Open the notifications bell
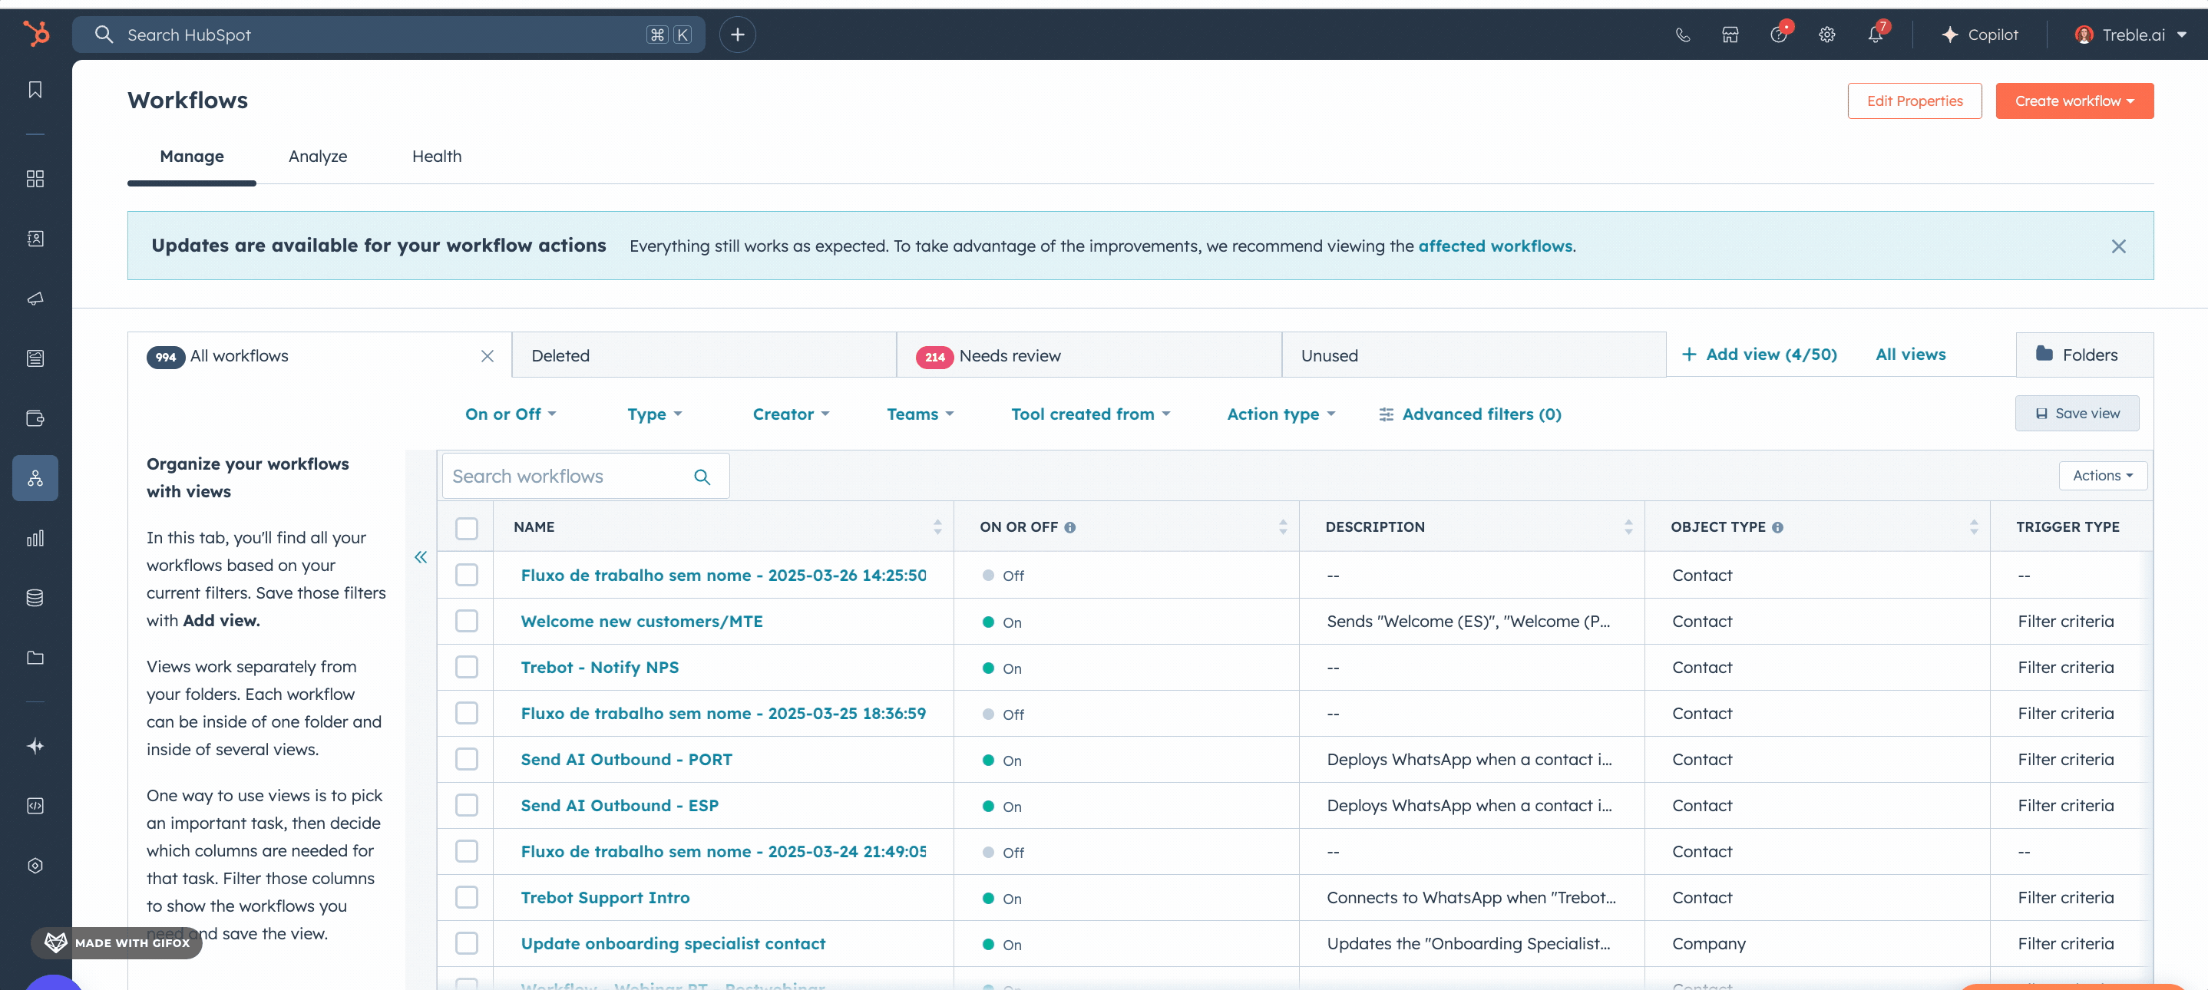The height and width of the screenshot is (990, 2208). point(1875,35)
